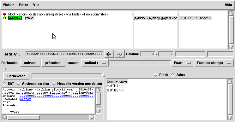Select the Arbre radio option
235x122 pixels.
pos(178,75)
